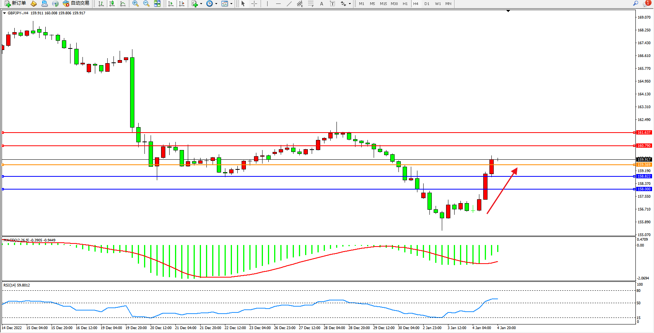
Task: Toggle AutoTrading (自动交易) button
Action: coord(76,3)
